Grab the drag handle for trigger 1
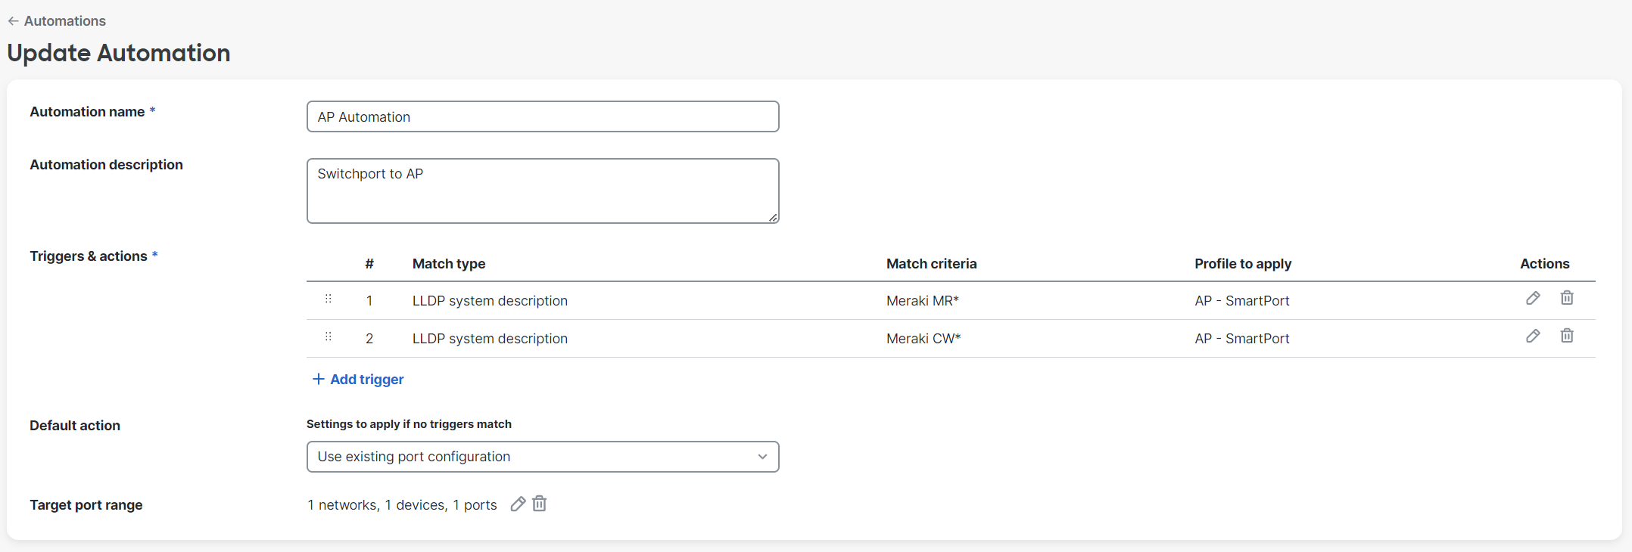This screenshot has width=1632, height=552. click(329, 299)
